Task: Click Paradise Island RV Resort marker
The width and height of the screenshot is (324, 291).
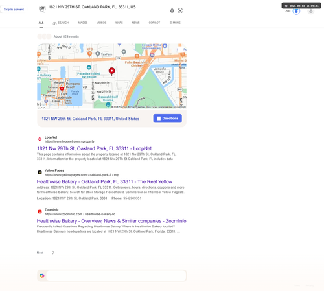Action: click(89, 67)
